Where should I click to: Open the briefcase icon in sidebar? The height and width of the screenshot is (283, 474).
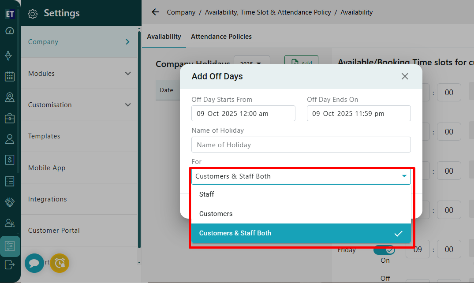click(10, 119)
